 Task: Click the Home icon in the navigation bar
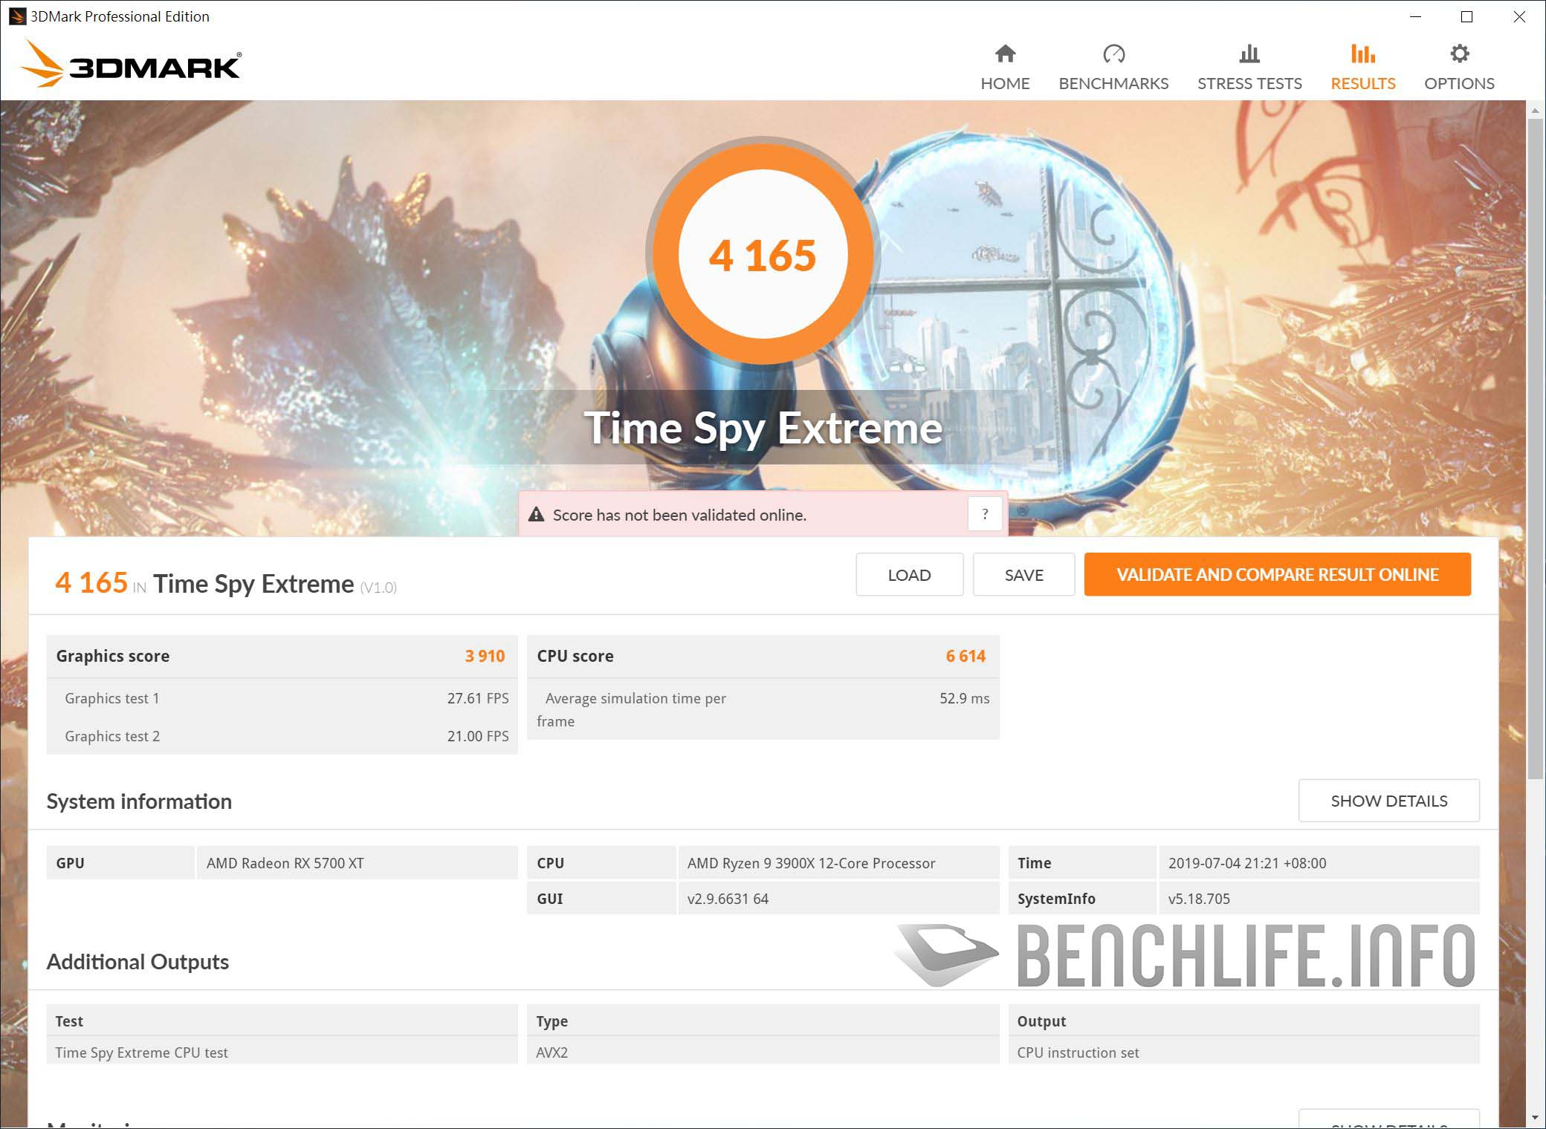(x=1005, y=53)
